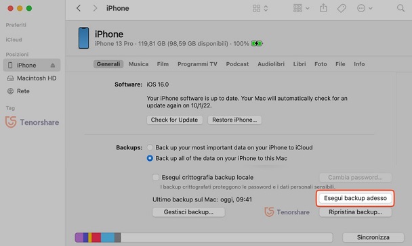Image resolution: width=412 pixels, height=246 pixels.
Task: Click the Share toolbar icon
Action: 323,8
